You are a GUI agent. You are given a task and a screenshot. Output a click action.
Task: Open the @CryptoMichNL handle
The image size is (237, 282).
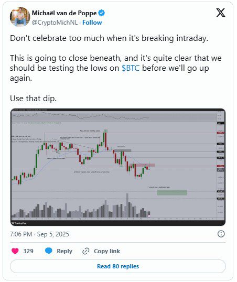[x=55, y=23]
